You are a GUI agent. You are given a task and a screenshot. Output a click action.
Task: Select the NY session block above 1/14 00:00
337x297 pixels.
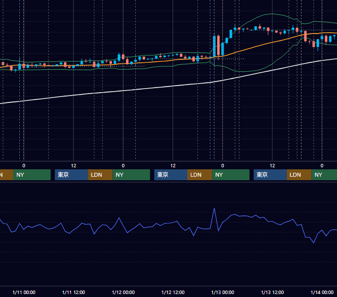coord(324,175)
